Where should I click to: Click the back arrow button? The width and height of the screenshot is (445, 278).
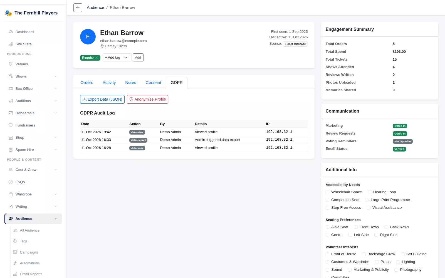[x=78, y=8]
